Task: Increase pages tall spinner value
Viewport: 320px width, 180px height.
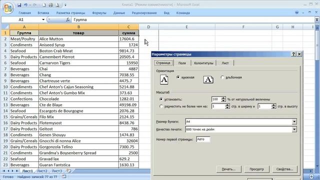Action: point(273,105)
